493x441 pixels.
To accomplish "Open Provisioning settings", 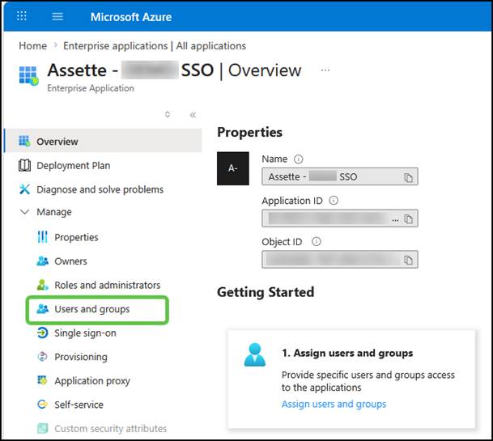I will [81, 357].
